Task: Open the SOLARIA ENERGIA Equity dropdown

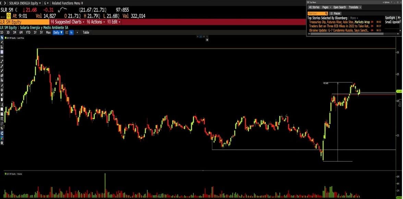Action: [x=25, y=3]
